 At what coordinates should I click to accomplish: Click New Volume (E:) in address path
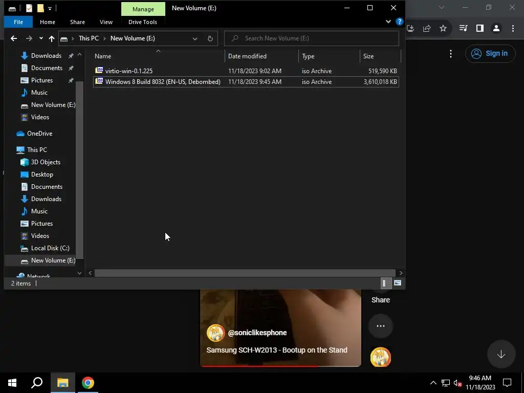click(x=133, y=38)
